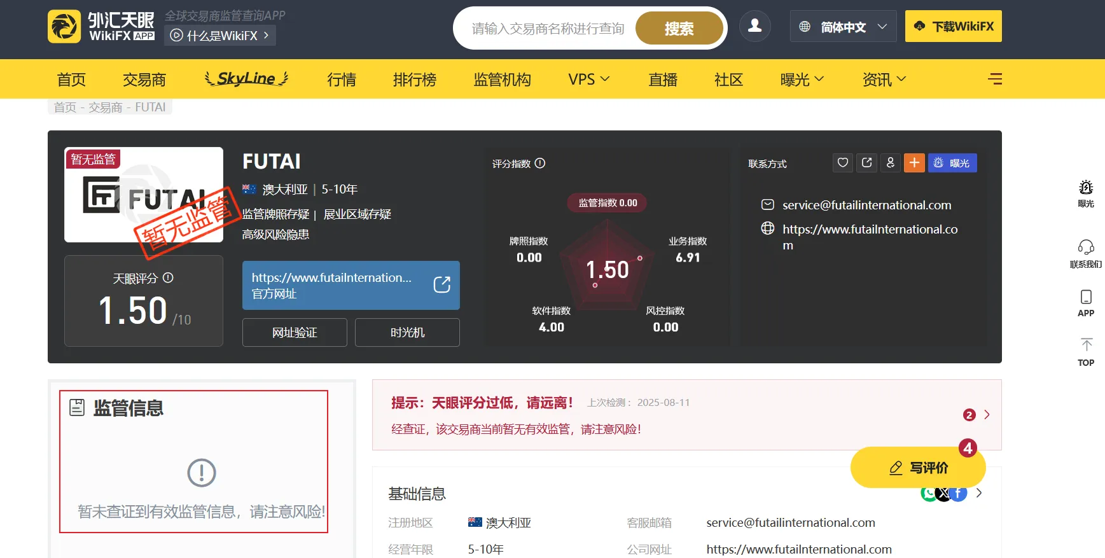
Task: Click the blue 曝光 button
Action: 952,163
